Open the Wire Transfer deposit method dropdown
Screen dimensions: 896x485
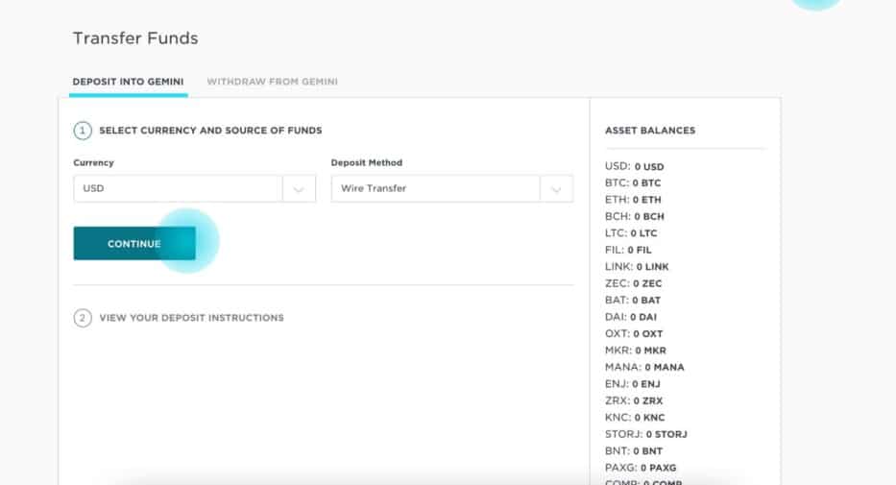[x=452, y=188]
